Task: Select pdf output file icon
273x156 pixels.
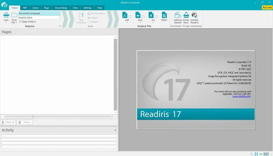Action: (125, 15)
